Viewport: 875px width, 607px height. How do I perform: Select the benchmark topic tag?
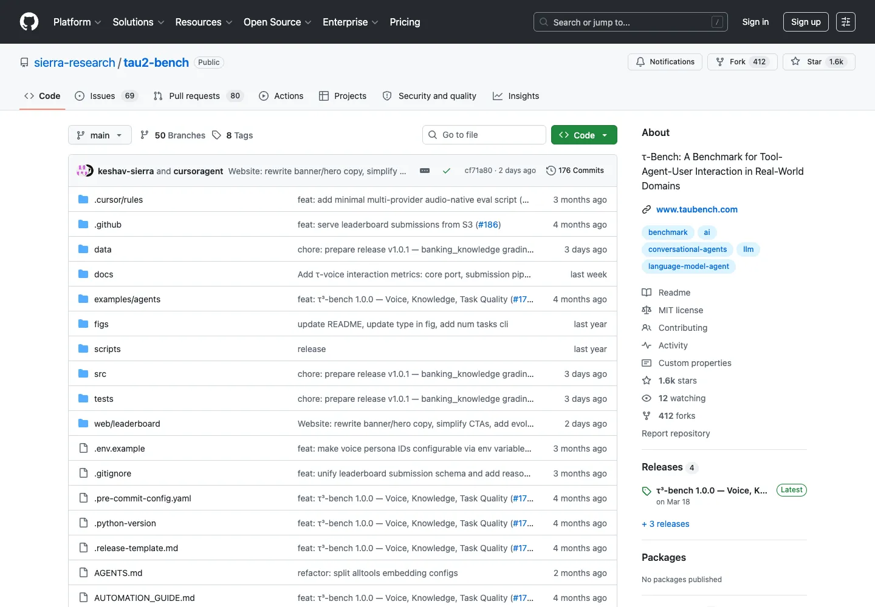tap(668, 232)
